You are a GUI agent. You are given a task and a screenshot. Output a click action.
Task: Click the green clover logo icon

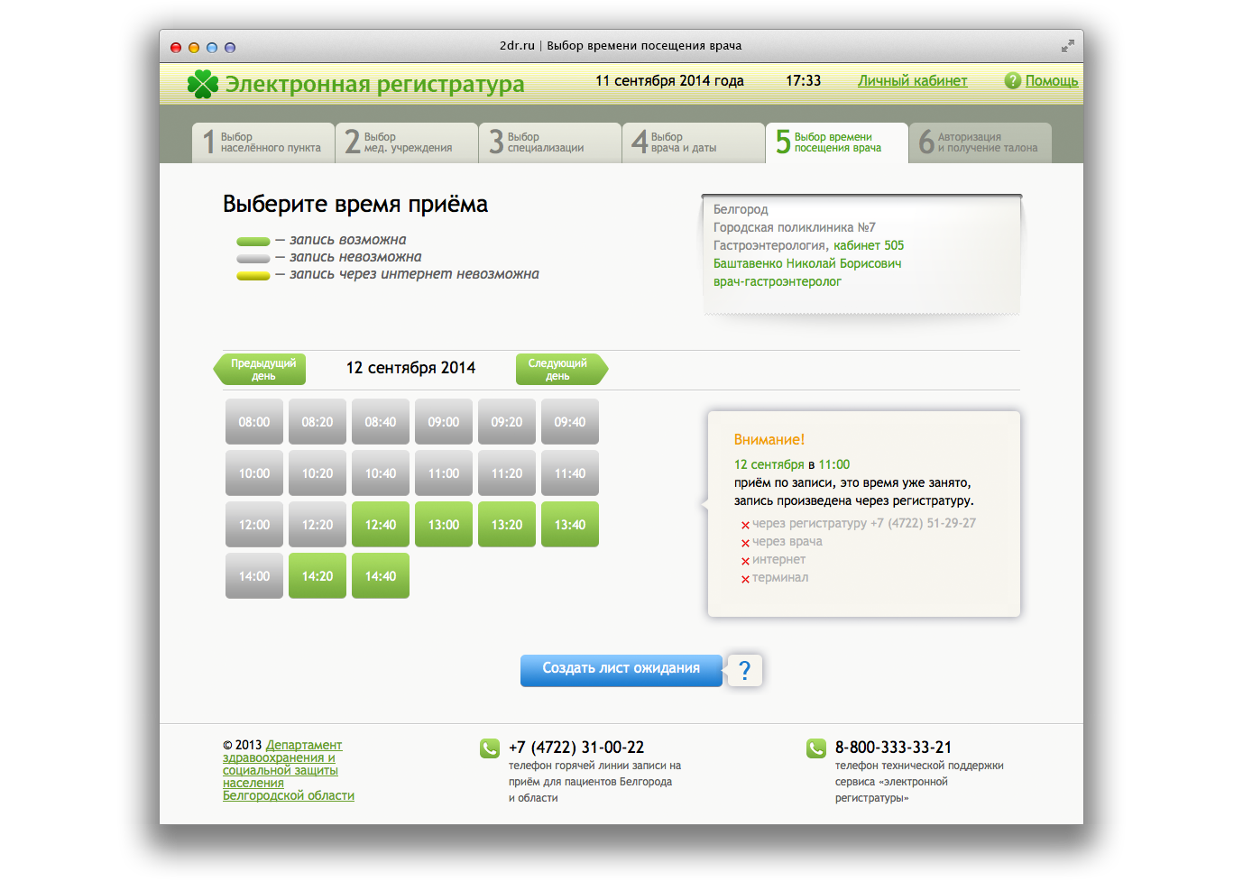(x=203, y=84)
